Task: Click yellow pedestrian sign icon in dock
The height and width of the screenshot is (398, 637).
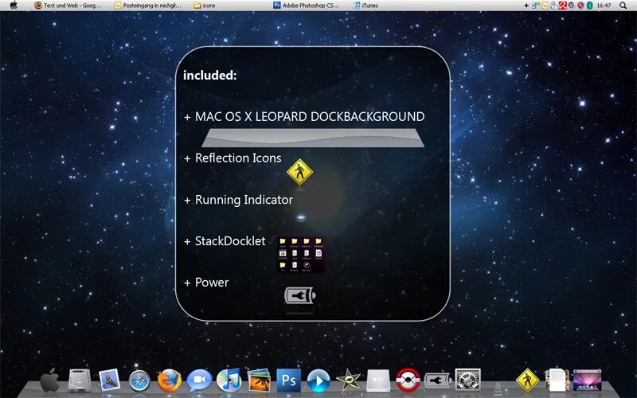Action: pos(527,380)
